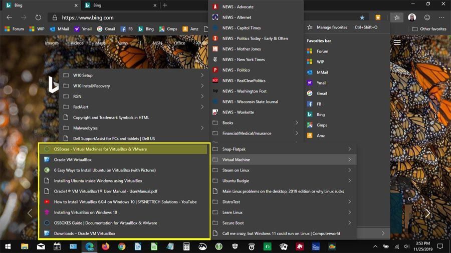Open FB from the favorites toolbar
The height and width of the screenshot is (253, 451).
coord(127,29)
